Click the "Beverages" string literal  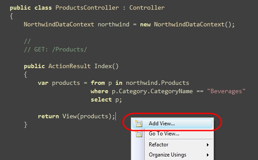coord(226,91)
